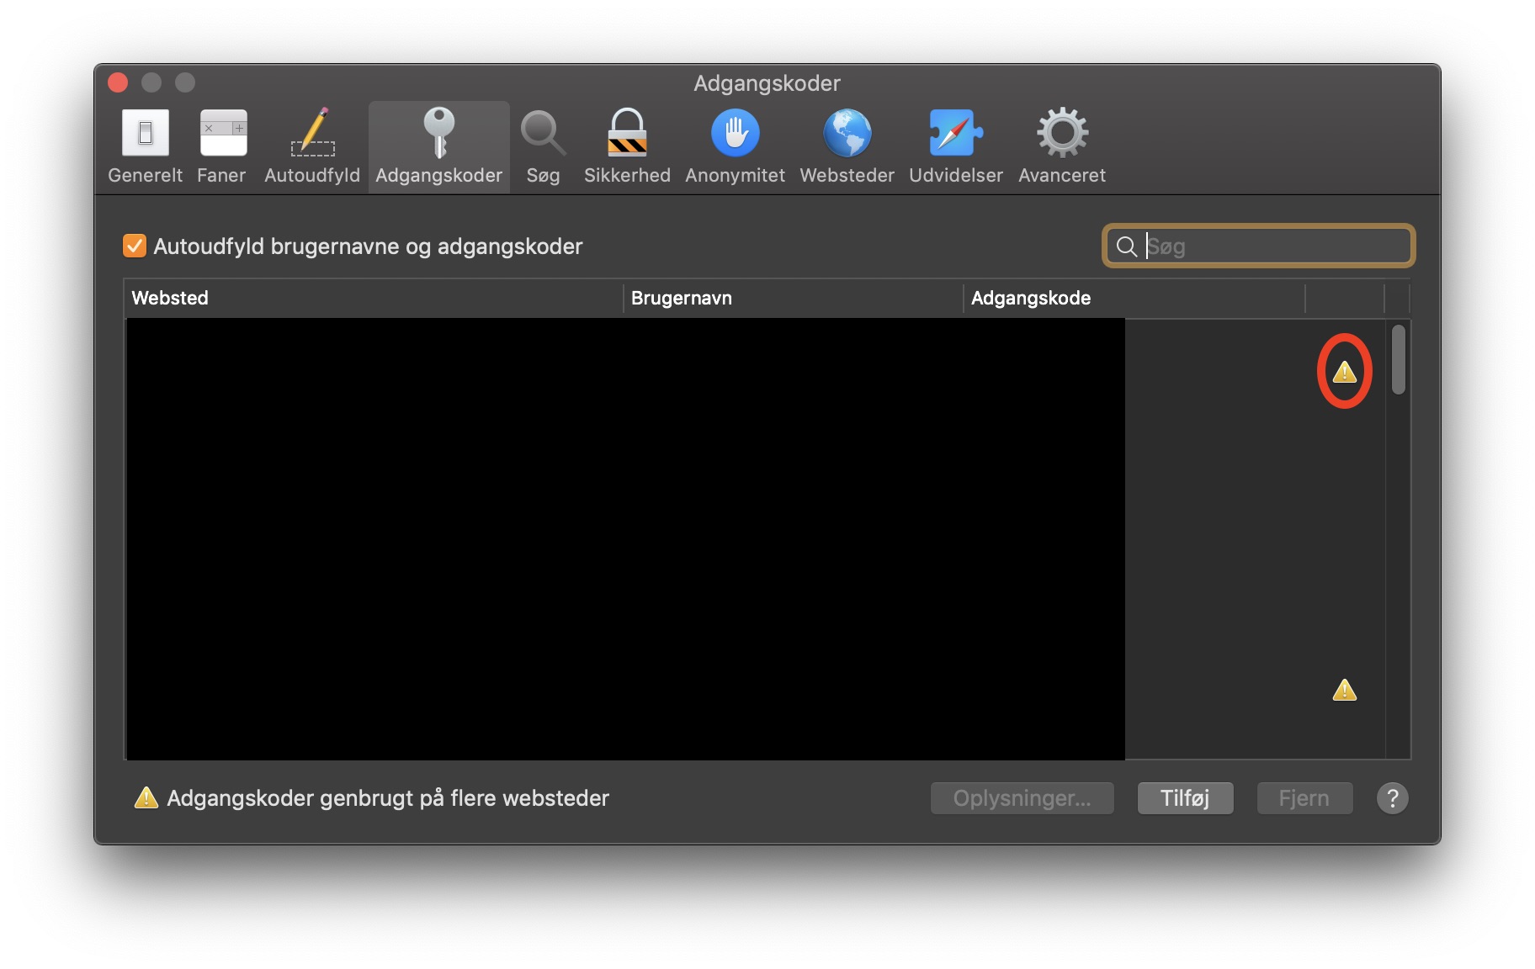
Task: Sort by Websted column header
Action: coord(374,298)
